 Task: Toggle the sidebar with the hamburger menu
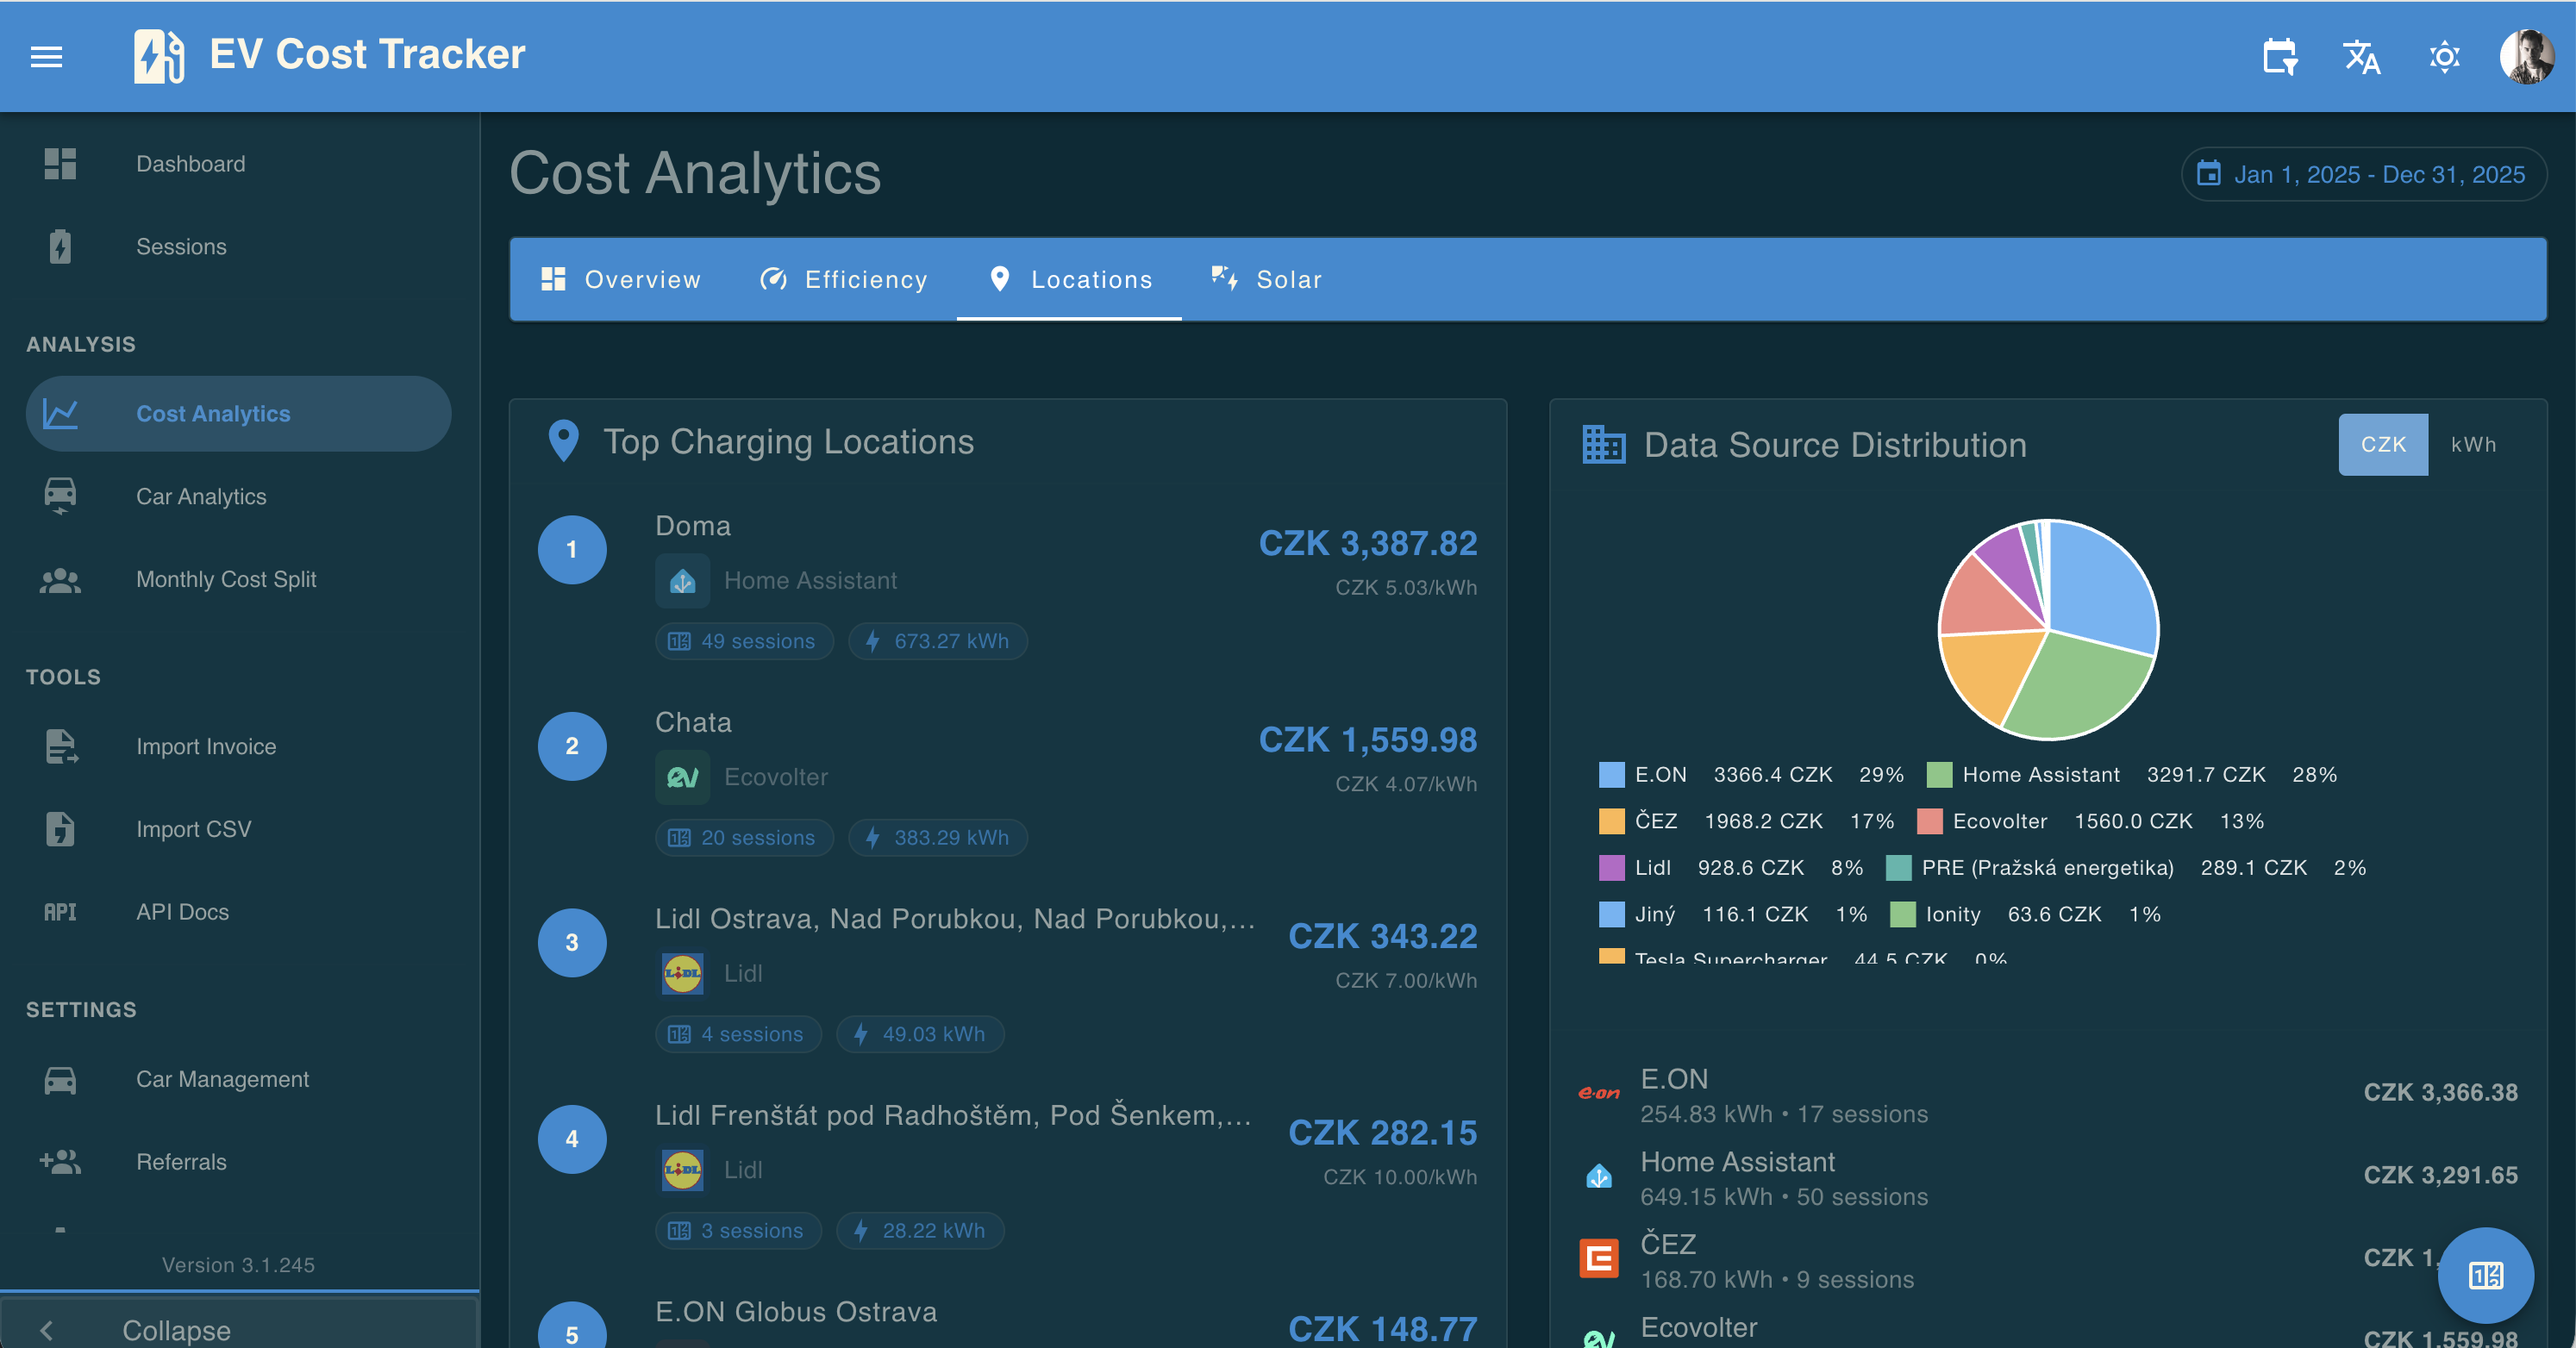point(47,56)
